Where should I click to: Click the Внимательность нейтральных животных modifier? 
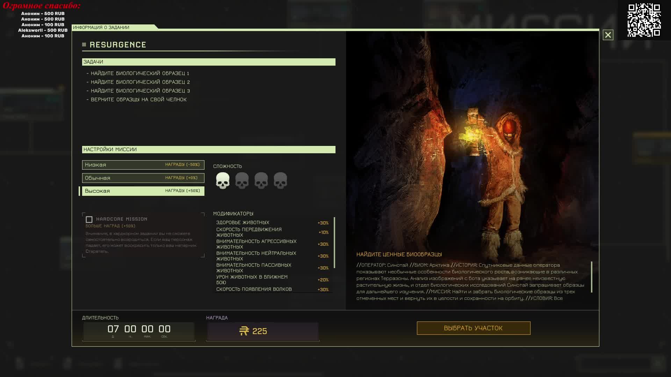pyautogui.click(x=272, y=256)
